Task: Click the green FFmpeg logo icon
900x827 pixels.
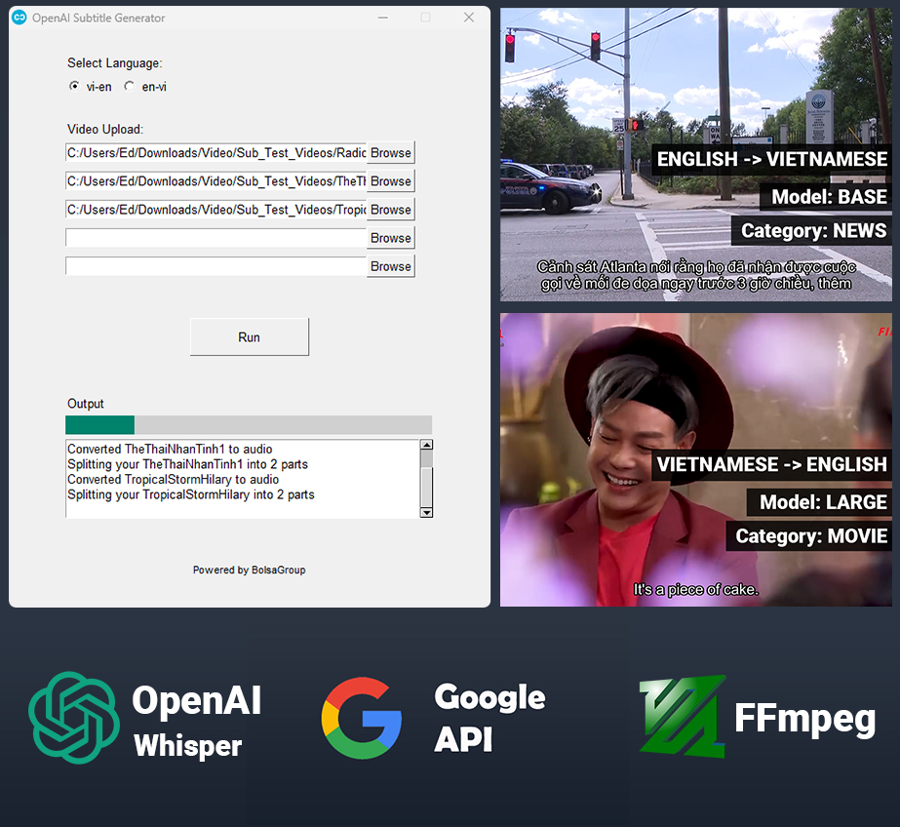Action: 683,717
